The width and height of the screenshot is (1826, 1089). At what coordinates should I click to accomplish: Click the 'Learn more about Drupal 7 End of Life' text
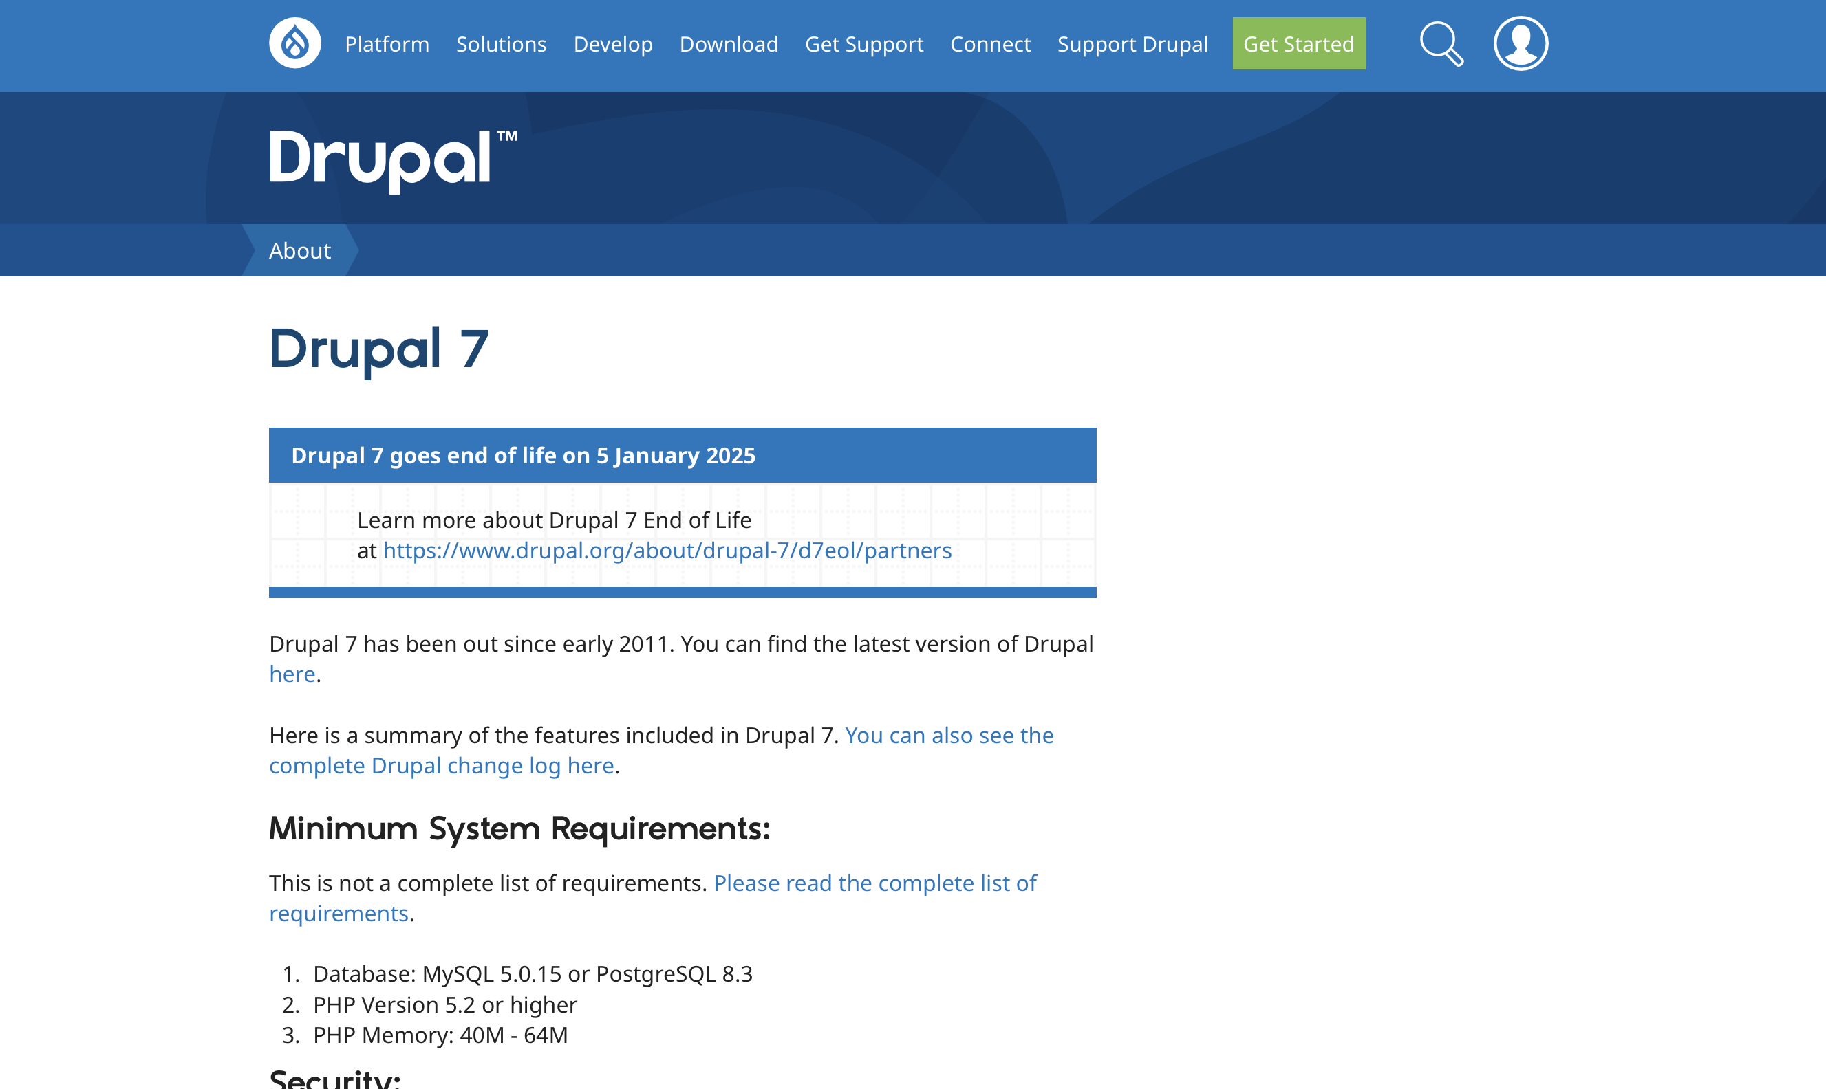[554, 520]
